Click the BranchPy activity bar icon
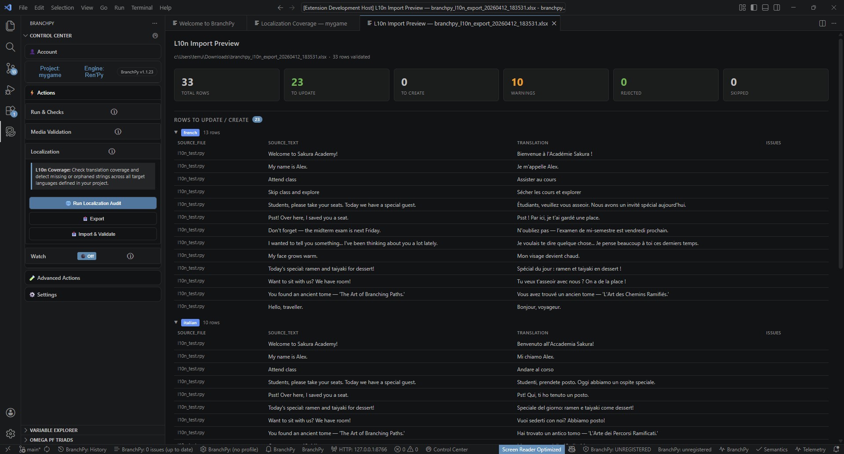Viewport: 844px width, 454px height. (10, 132)
